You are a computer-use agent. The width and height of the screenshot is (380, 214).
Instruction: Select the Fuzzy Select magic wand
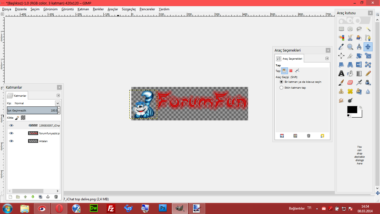pos(368,29)
